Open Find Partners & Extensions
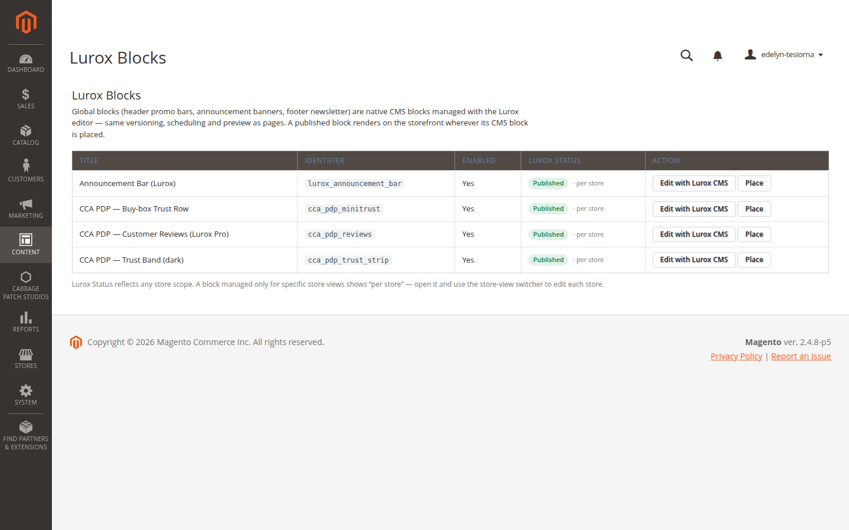 (26, 436)
